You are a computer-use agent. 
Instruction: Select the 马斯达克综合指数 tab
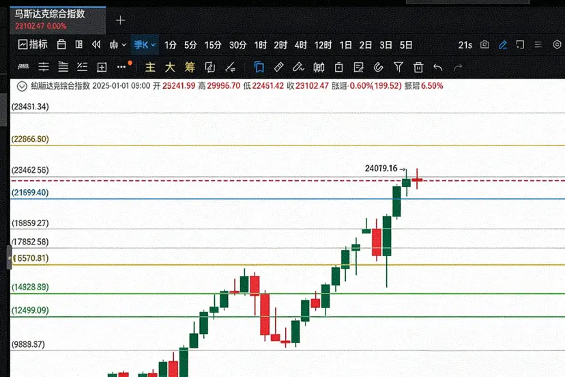(57, 20)
